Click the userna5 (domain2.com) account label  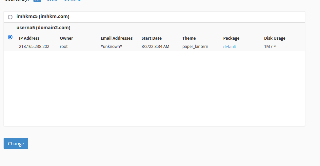point(43,28)
